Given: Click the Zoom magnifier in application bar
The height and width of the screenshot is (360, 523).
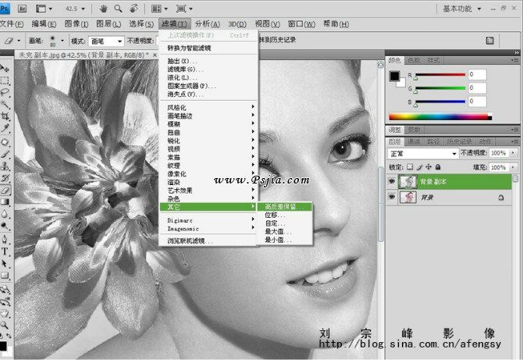Looking at the screenshot, I should tap(118, 9).
